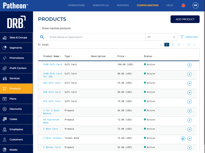Enable Show inactive products checkbox
Screen dimensions: 205x153
(x=40, y=28)
